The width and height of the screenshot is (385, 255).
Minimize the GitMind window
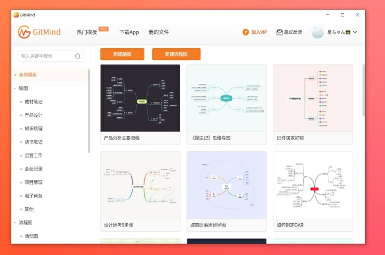[x=328, y=15]
